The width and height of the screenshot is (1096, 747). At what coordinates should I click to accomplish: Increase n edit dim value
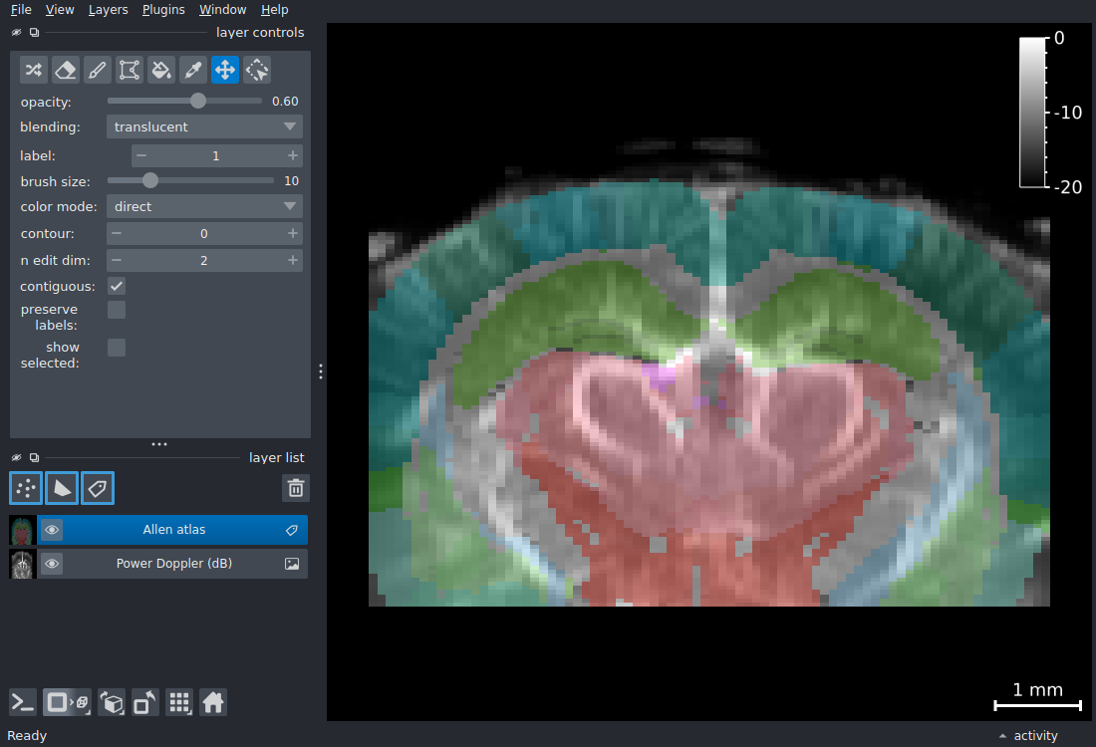point(293,260)
